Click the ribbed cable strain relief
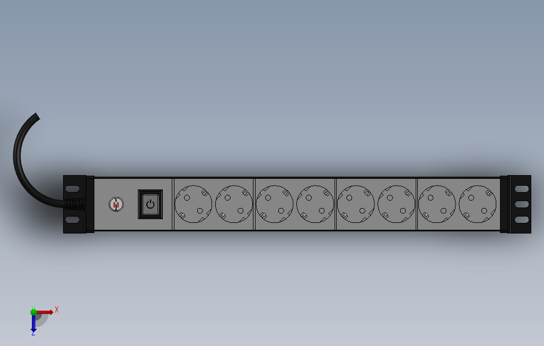 pos(75,204)
